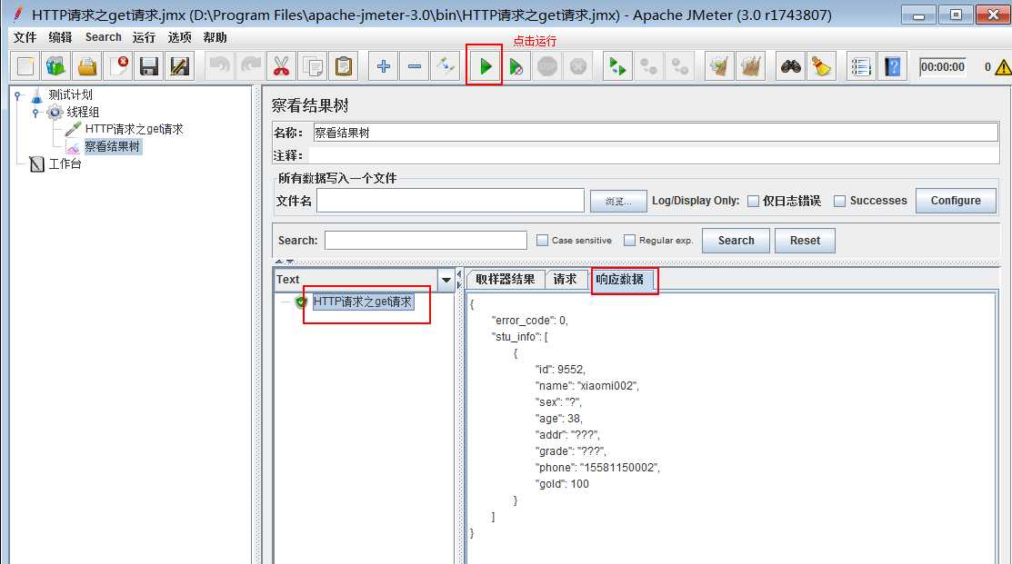The image size is (1012, 564).
Task: Click the Add plus toolbar icon
Action: pos(384,66)
